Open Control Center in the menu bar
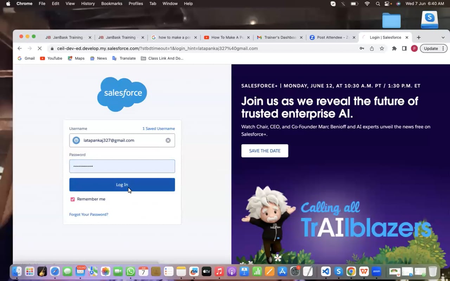This screenshot has width=450, height=281. coord(388,4)
